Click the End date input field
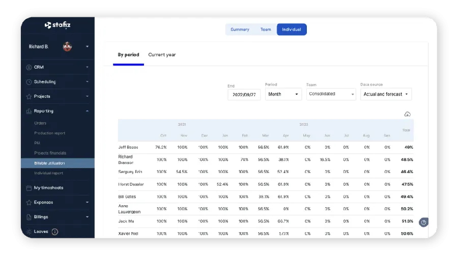 coord(244,94)
